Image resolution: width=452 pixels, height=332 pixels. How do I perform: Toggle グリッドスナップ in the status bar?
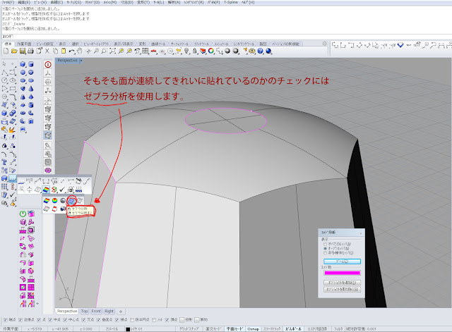tap(189, 329)
